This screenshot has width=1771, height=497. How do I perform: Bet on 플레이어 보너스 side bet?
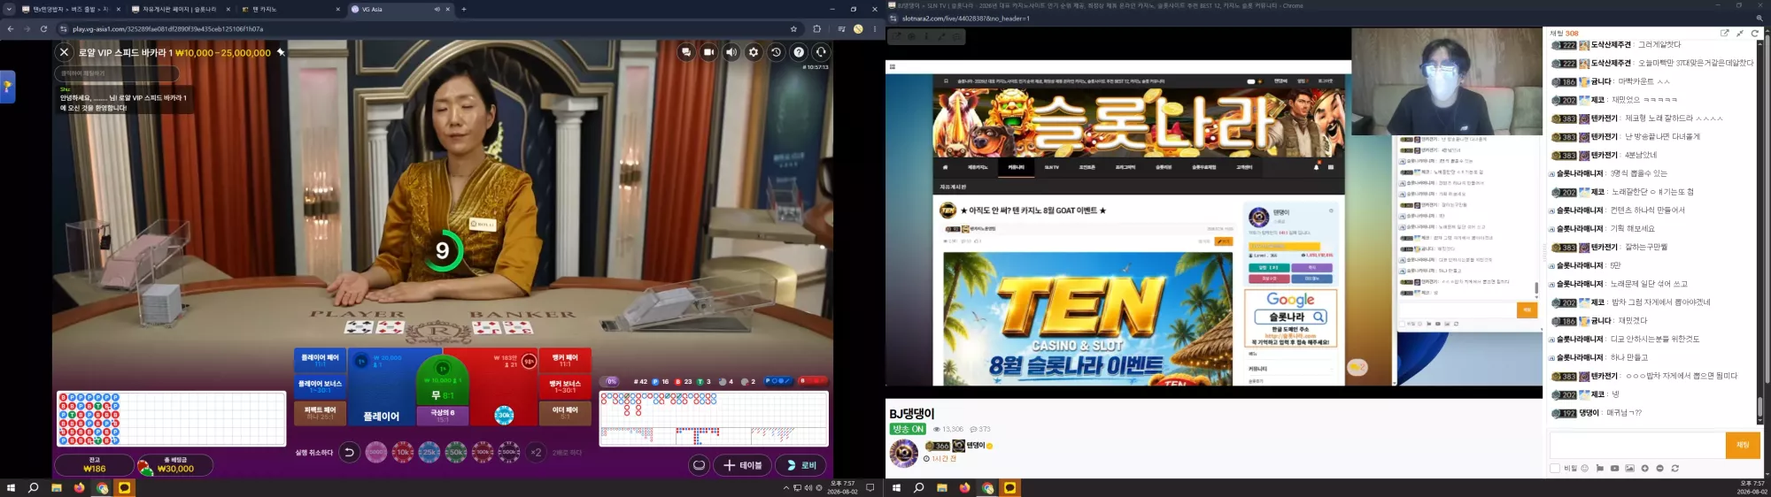point(320,386)
